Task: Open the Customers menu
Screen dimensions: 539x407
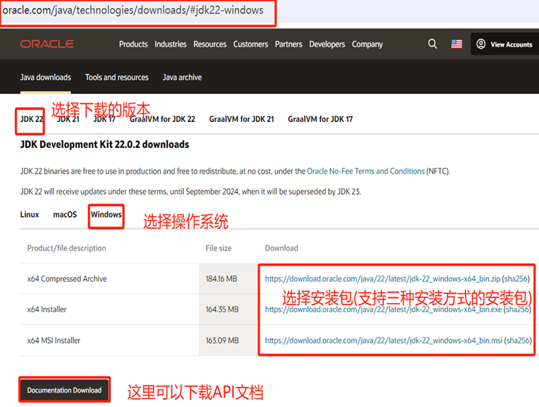Action: coord(250,45)
